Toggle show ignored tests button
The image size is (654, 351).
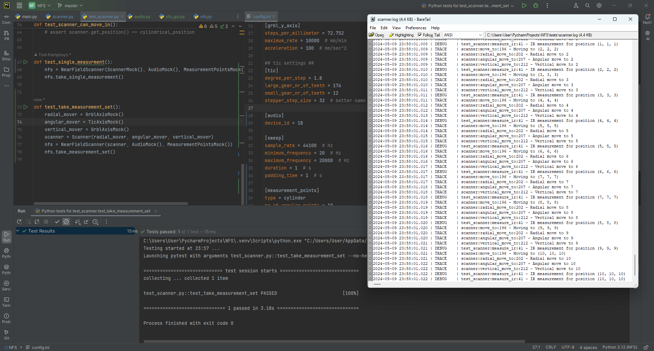pyautogui.click(x=66, y=222)
